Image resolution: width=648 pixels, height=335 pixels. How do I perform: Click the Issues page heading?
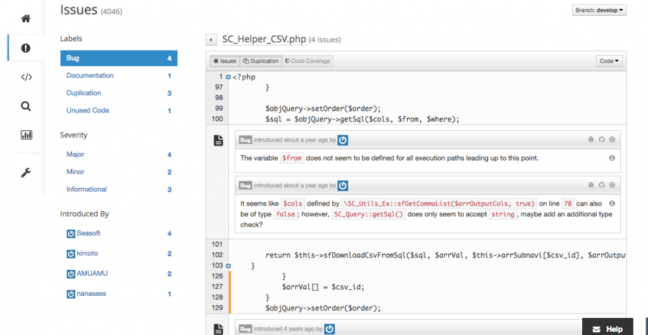click(79, 10)
